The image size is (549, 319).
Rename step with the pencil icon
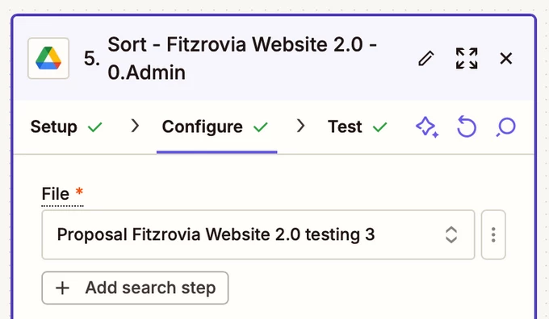point(426,58)
